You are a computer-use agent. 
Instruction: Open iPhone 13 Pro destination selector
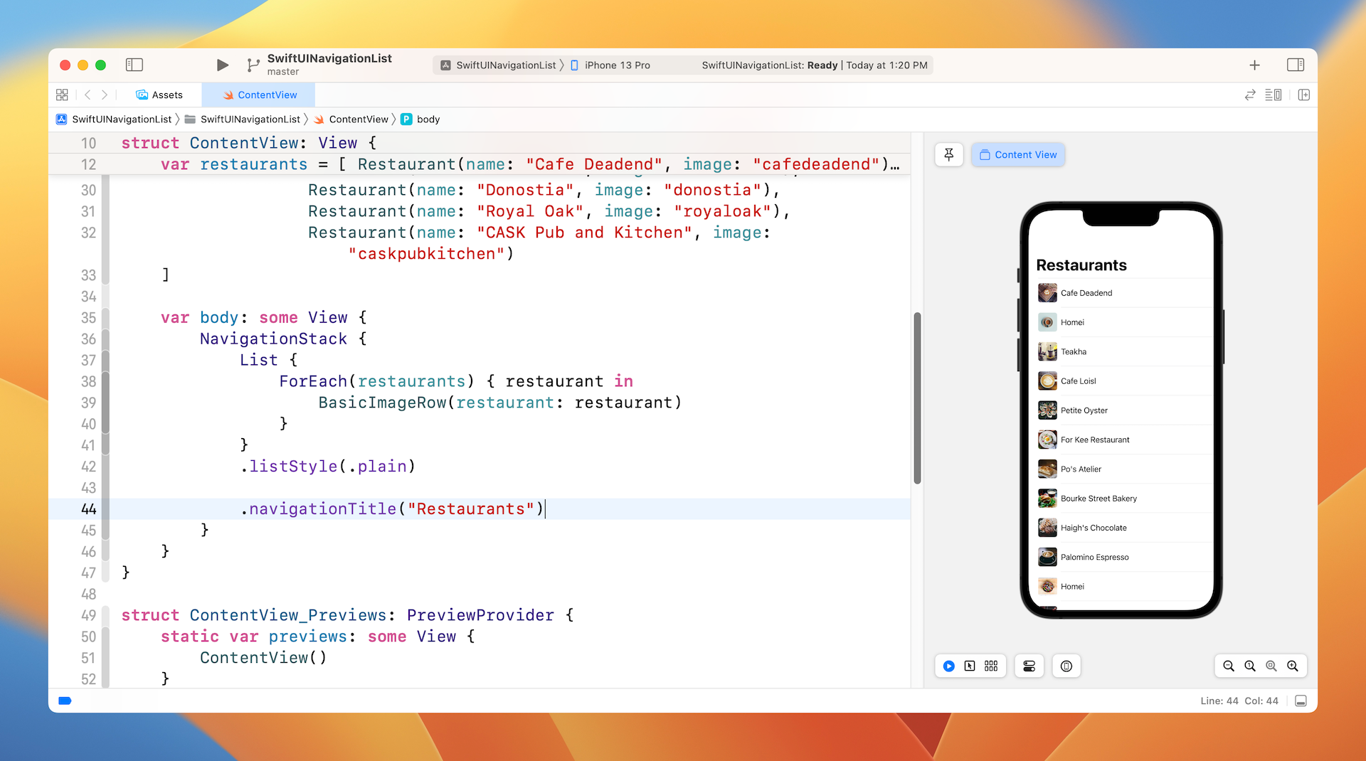click(616, 65)
